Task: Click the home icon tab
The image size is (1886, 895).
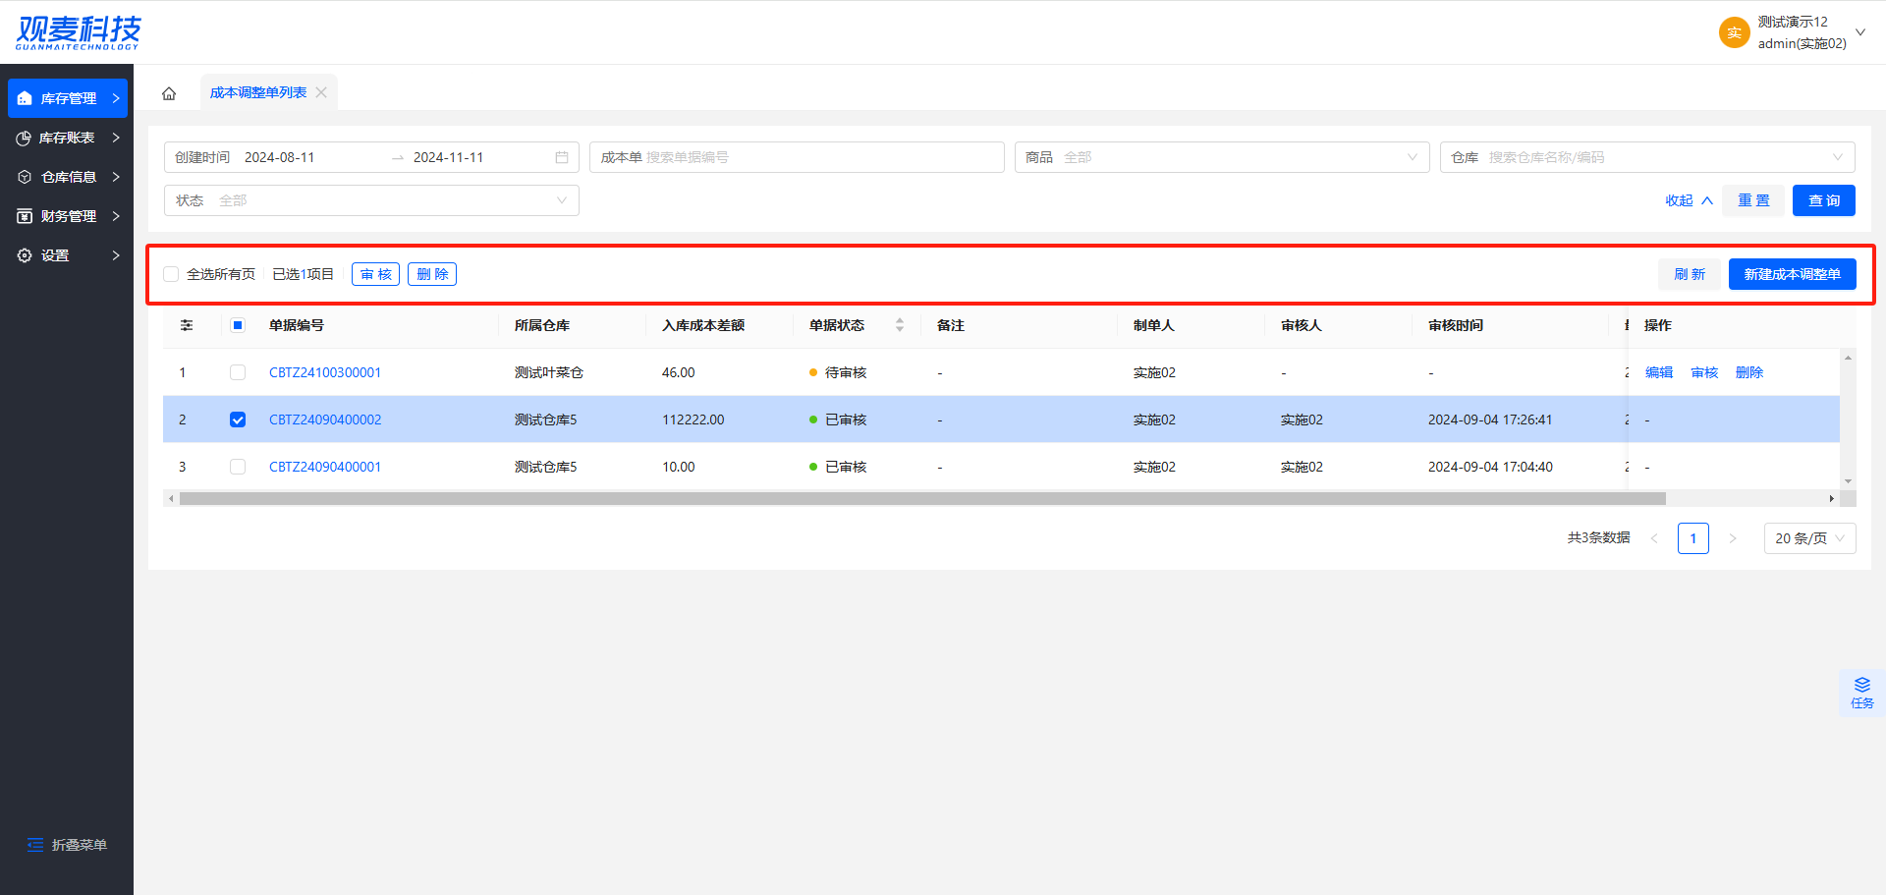Action: coord(169,93)
